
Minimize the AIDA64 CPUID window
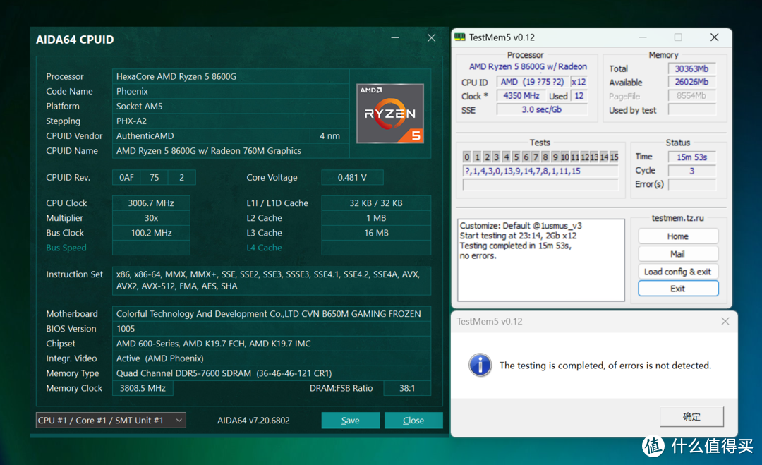395,38
